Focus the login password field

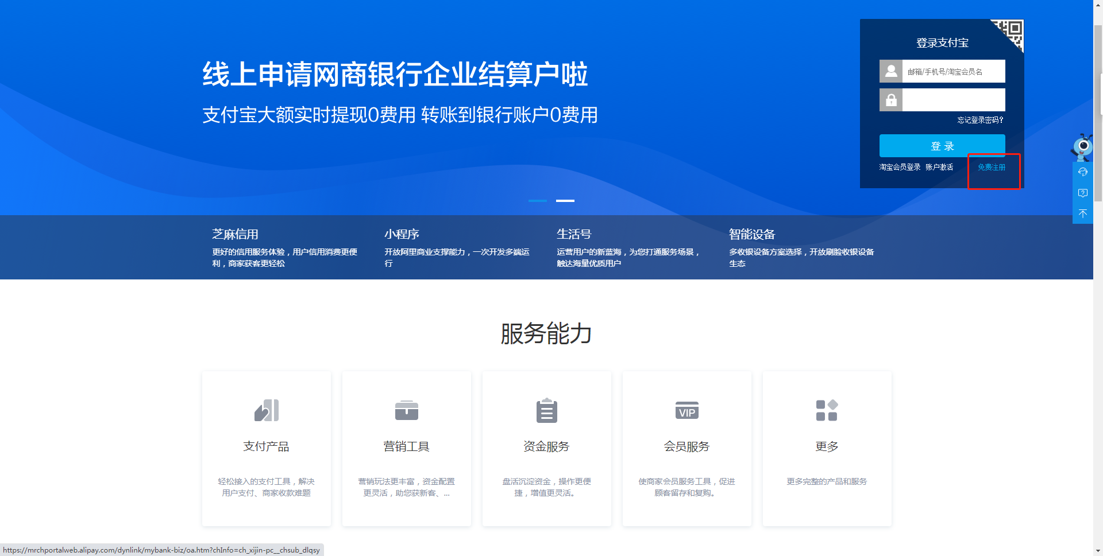pos(954,100)
